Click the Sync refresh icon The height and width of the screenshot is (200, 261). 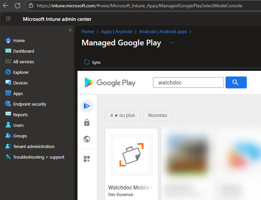click(87, 62)
